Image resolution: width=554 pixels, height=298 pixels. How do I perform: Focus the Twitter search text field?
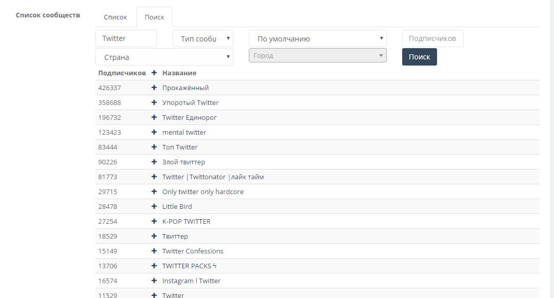tap(126, 38)
